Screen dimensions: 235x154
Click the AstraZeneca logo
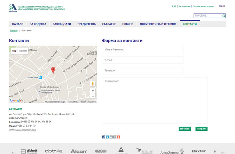(172, 152)
